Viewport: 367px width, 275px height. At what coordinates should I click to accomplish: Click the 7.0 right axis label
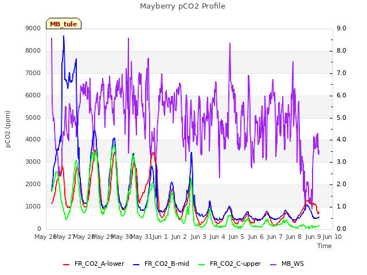(x=341, y=73)
